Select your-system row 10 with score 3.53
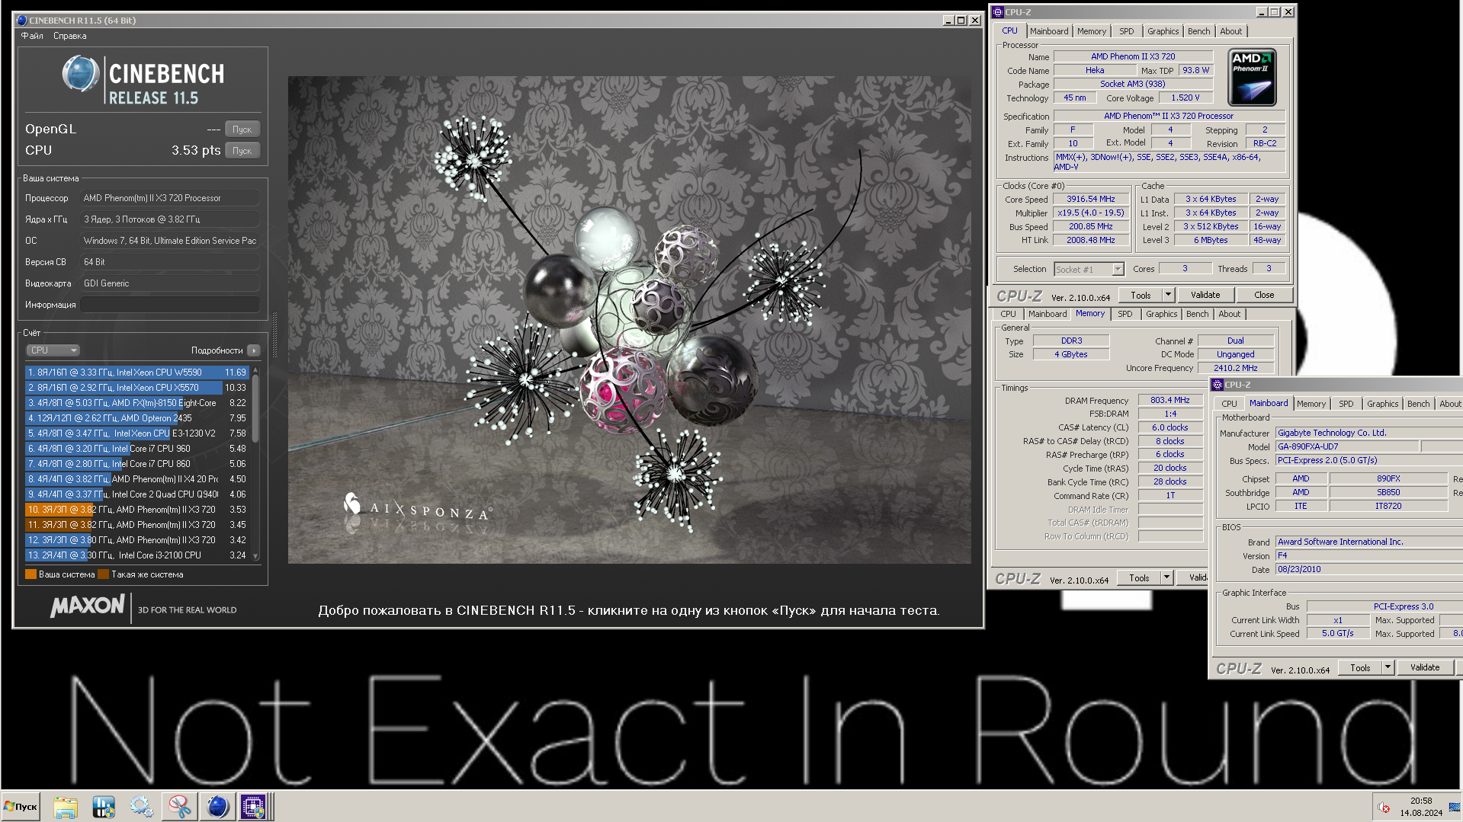The image size is (1463, 822). pyautogui.click(x=137, y=510)
